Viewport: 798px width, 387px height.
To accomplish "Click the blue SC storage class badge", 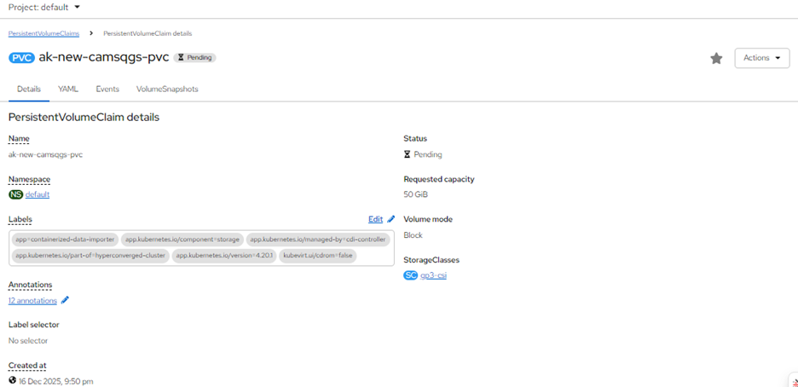I will pyautogui.click(x=411, y=275).
